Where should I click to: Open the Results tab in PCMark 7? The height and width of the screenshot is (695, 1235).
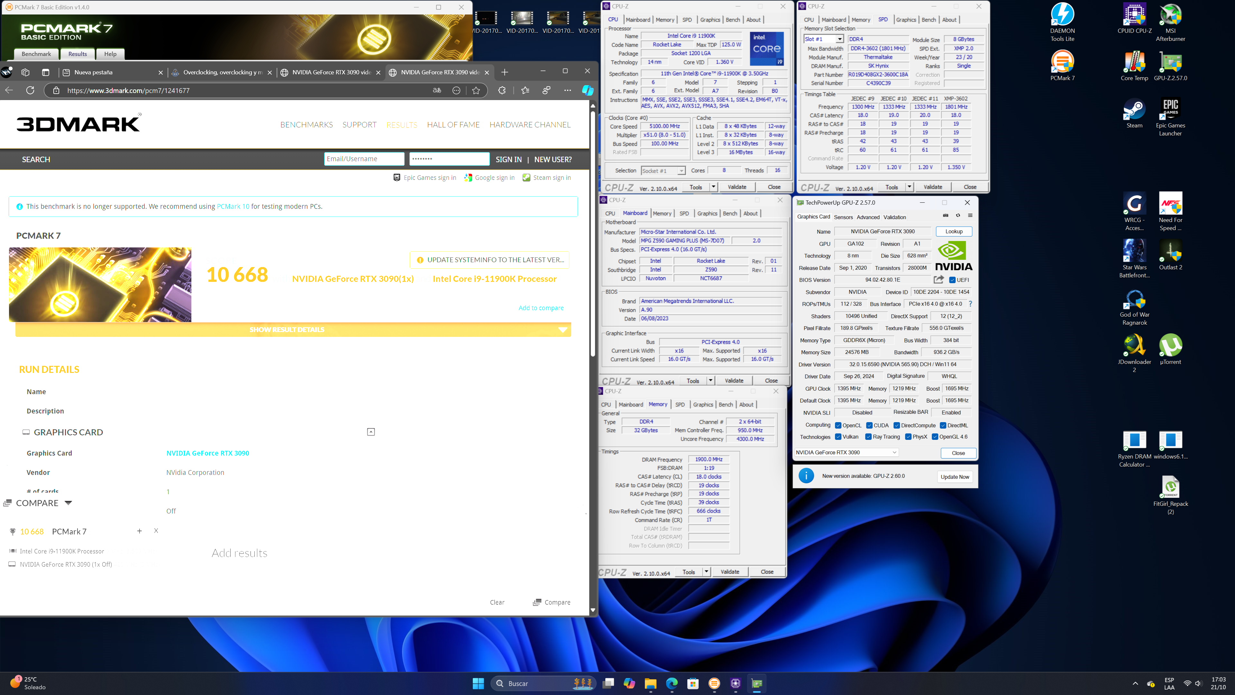[78, 54]
